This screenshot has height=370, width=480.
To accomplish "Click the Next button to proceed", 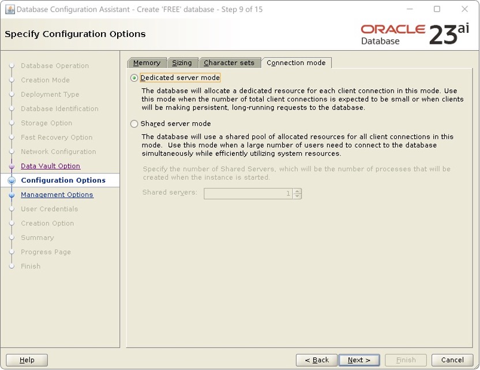I will 359,360.
